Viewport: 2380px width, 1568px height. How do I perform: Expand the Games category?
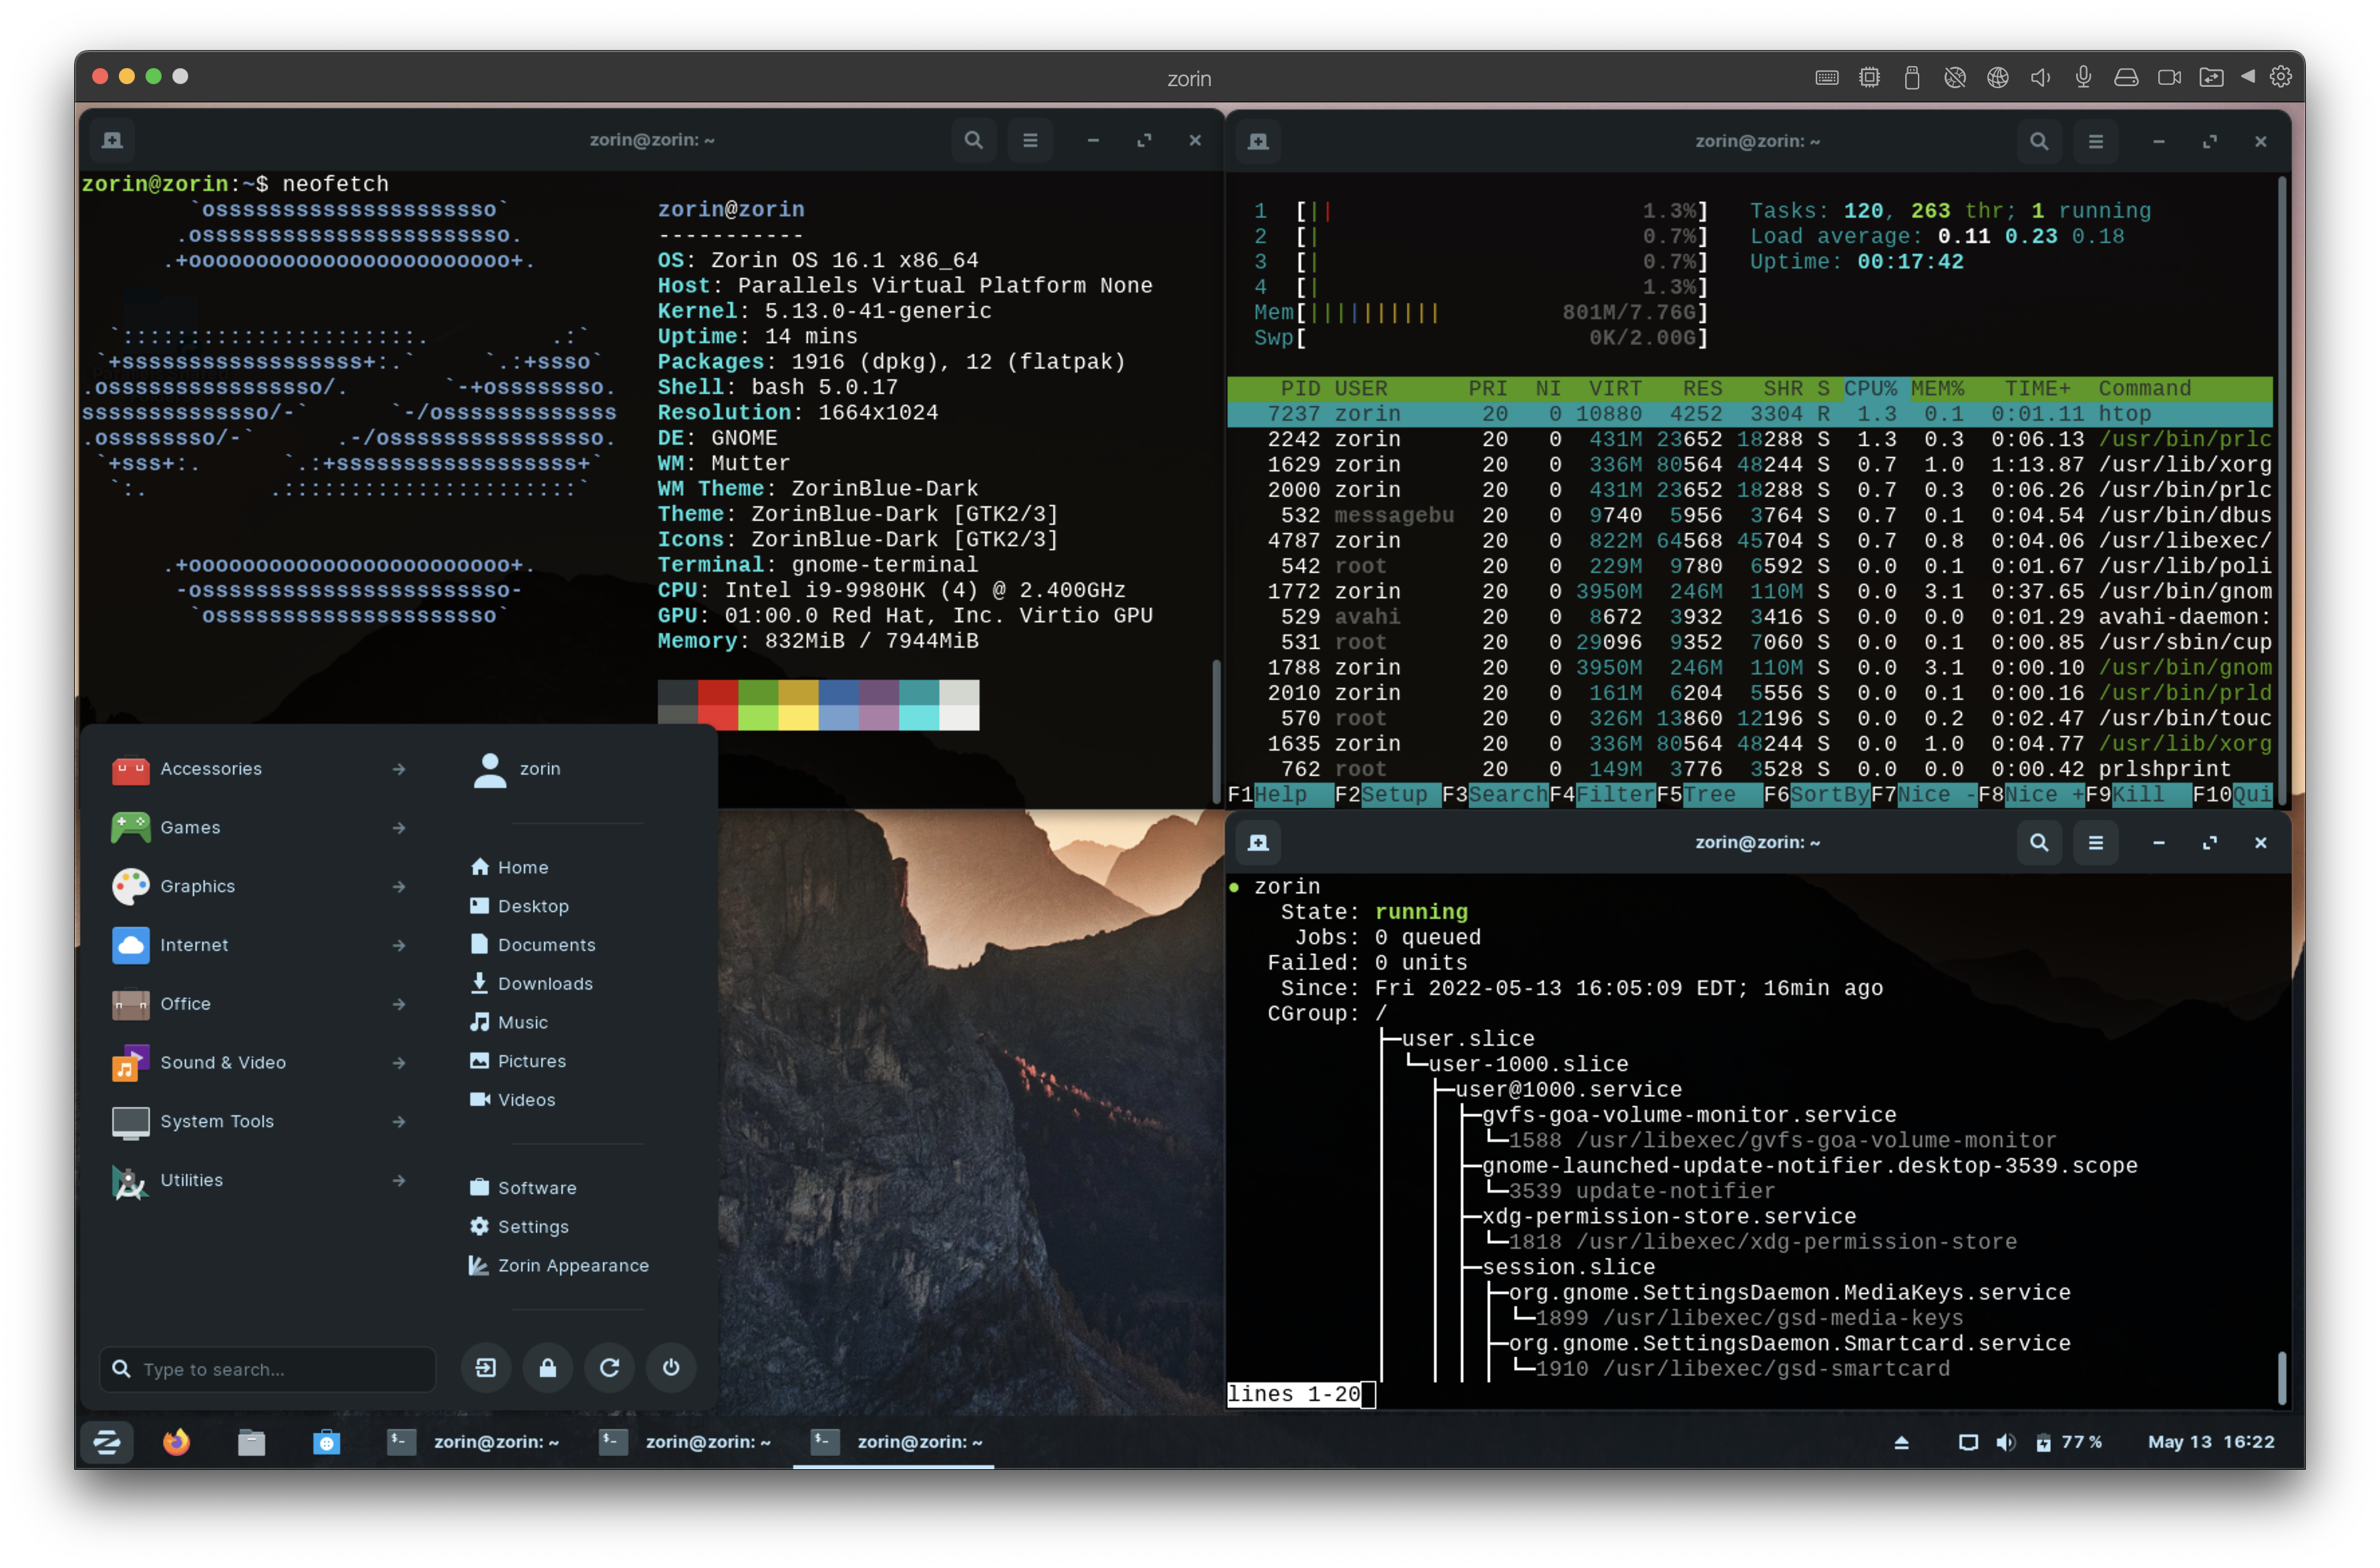click(x=260, y=827)
